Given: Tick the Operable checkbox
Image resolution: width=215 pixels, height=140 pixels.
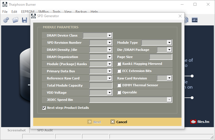Looking at the screenshot, I should coord(119,93).
